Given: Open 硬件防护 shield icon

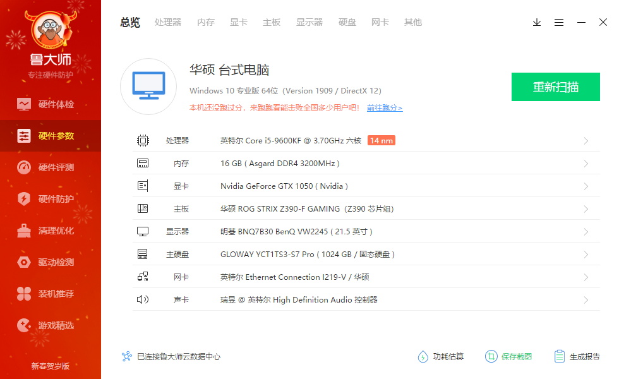Looking at the screenshot, I should [24, 198].
